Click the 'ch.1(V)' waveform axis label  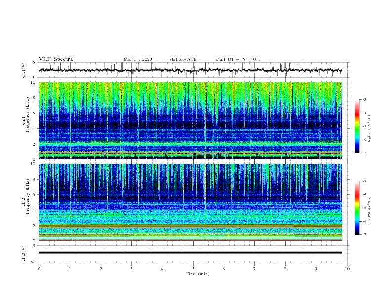pos(24,70)
